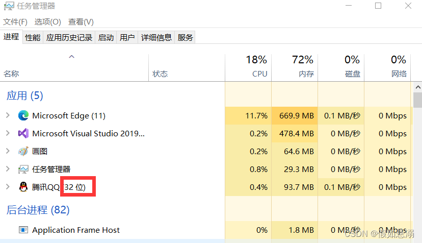Switch to the 用户 tab
Screen dimensions: 422x243
click(x=127, y=37)
